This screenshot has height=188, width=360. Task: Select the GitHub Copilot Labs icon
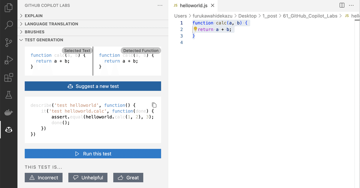pos(9,130)
